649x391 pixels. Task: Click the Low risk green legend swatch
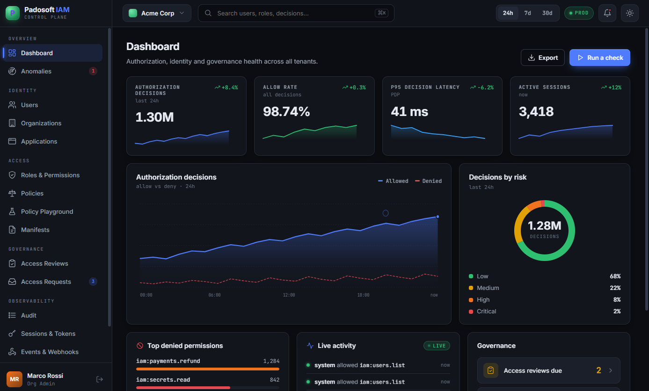point(471,276)
